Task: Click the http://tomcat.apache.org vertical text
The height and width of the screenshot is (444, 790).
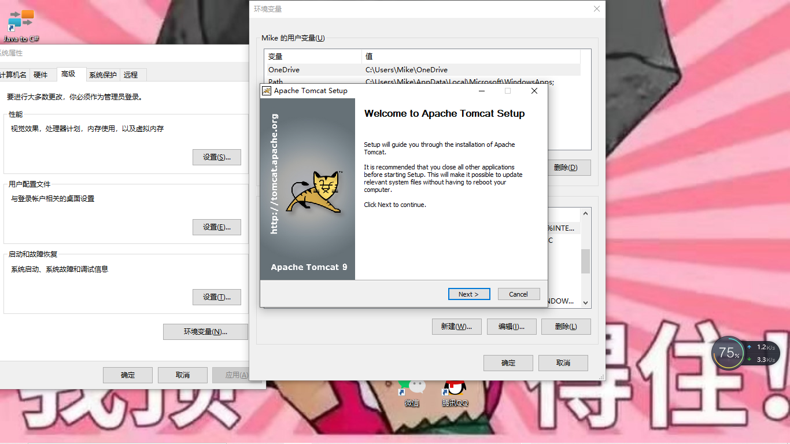Action: click(x=275, y=174)
